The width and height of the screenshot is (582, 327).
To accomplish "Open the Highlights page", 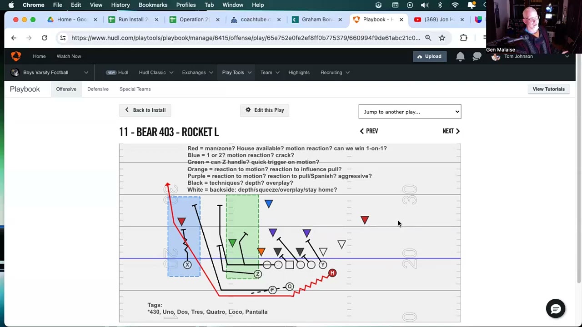I will tap(299, 73).
